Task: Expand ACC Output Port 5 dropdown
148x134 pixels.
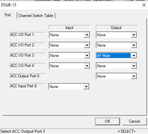Action: [116, 76]
